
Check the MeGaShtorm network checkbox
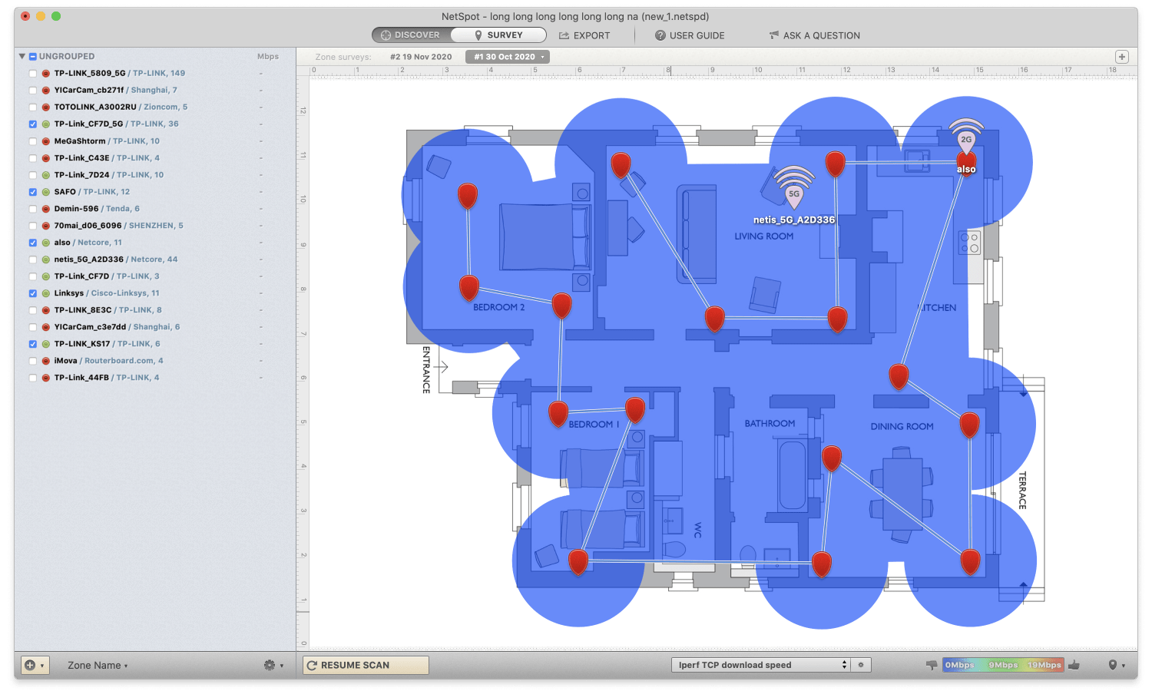[33, 141]
